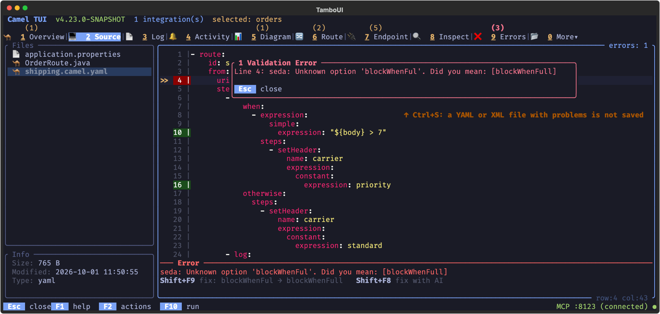The width and height of the screenshot is (660, 314).
Task: Click F1 help in bottom bar
Action: 71,307
